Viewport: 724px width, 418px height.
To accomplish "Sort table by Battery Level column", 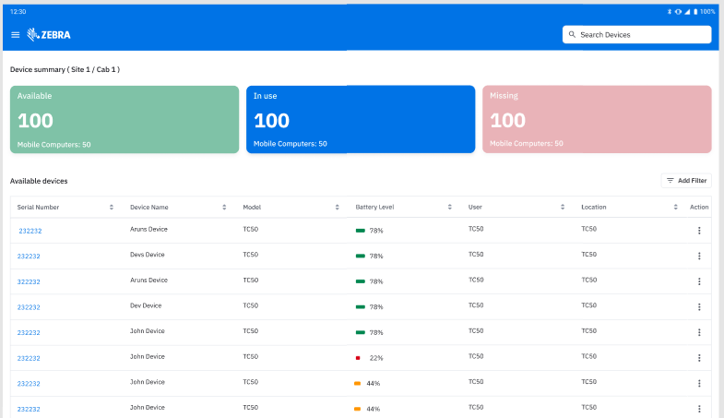I will click(450, 208).
